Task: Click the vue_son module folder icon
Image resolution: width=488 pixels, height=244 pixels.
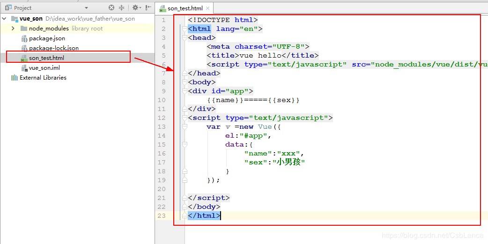Action: pos(15,19)
